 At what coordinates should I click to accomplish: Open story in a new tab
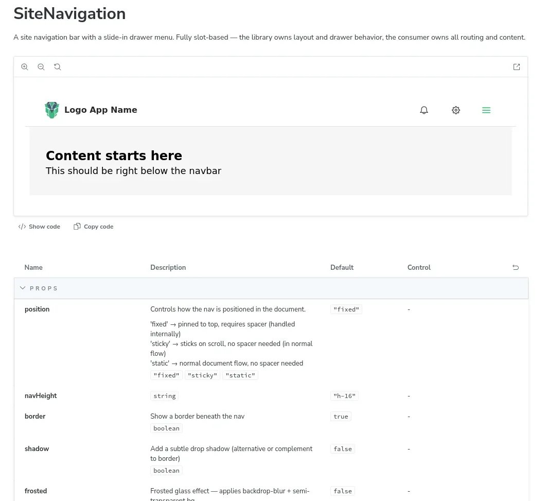[516, 67]
